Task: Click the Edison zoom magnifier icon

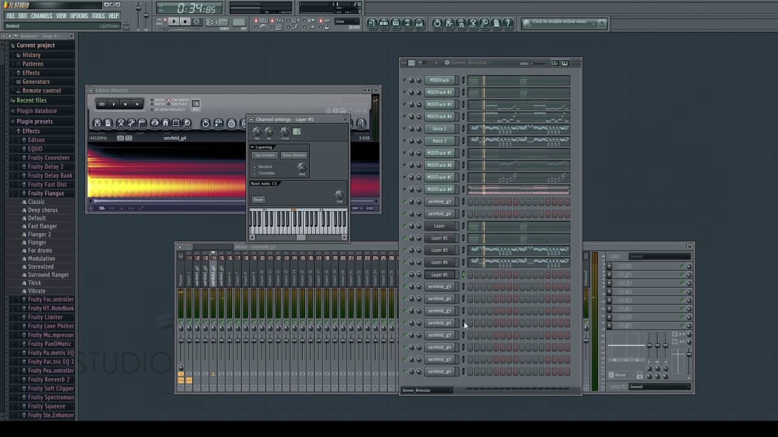Action: (x=187, y=123)
